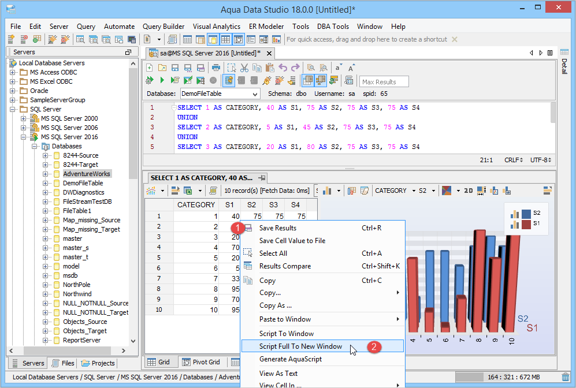This screenshot has height=388, width=576.
Task: Click the Save file icon in editor toolbar
Action: pos(174,68)
